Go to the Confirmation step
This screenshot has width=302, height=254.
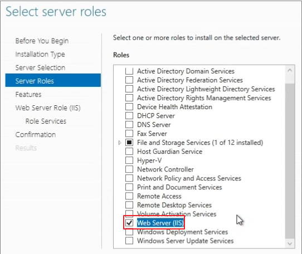coord(36,135)
